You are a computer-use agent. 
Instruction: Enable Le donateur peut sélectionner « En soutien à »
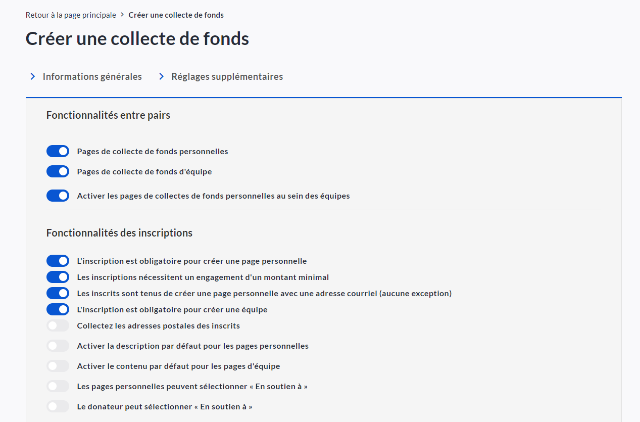click(58, 406)
